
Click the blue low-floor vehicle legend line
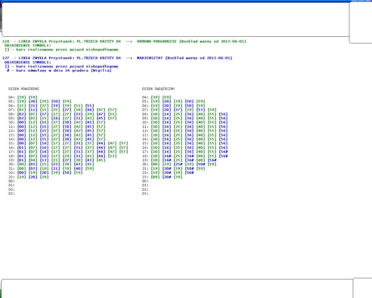[62, 66]
